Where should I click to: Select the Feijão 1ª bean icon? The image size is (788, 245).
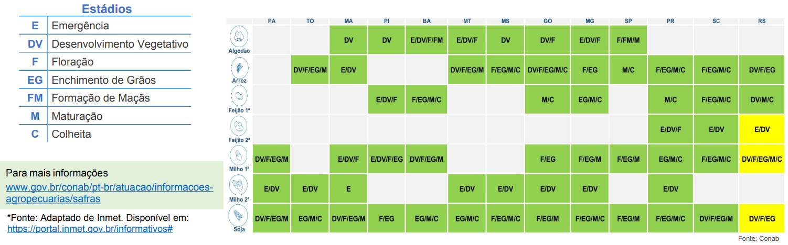(x=239, y=96)
